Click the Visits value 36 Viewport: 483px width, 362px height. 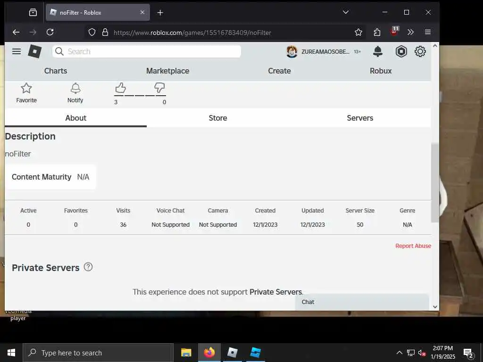tap(123, 225)
